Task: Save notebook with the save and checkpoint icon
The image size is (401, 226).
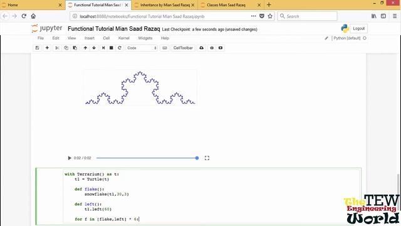Action: pyautogui.click(x=37, y=48)
